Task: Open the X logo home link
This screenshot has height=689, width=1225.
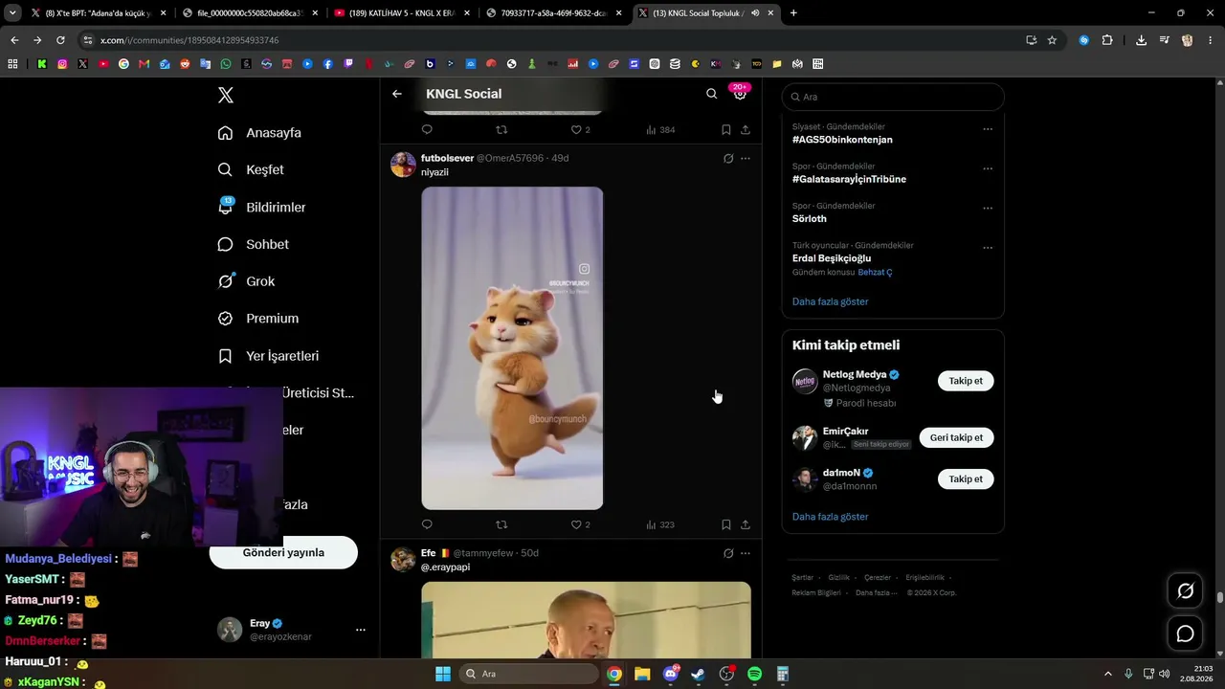Action: [226, 95]
